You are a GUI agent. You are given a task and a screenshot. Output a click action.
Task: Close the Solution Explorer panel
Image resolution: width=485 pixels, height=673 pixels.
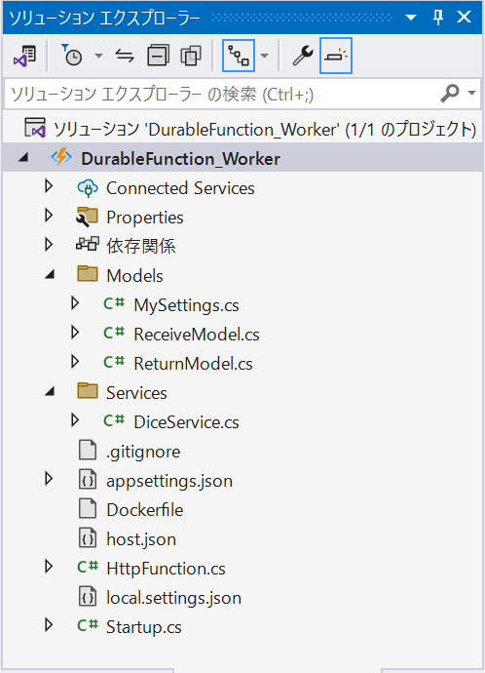[464, 18]
